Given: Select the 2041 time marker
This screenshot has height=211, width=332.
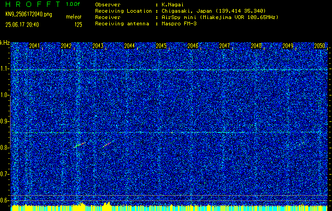Looking at the screenshot, I should click(34, 46).
